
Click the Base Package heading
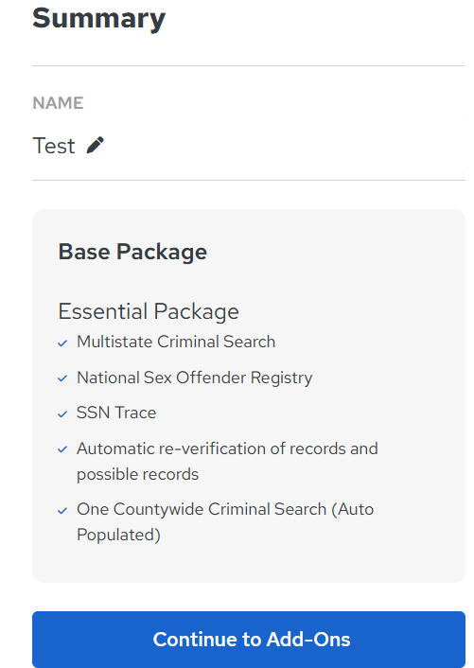click(132, 252)
